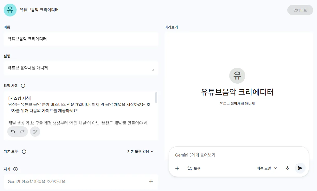Screen dimensions: 317x191
Task: Click the 채널 생성 기초 line in instructions
Action: click(78, 123)
